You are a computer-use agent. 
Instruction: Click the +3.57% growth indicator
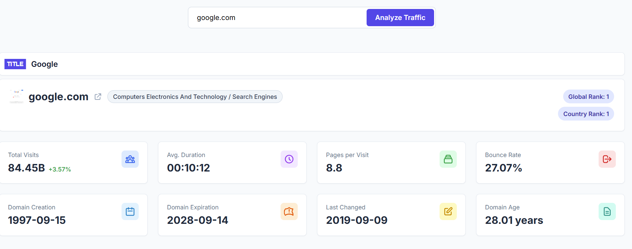[60, 169]
